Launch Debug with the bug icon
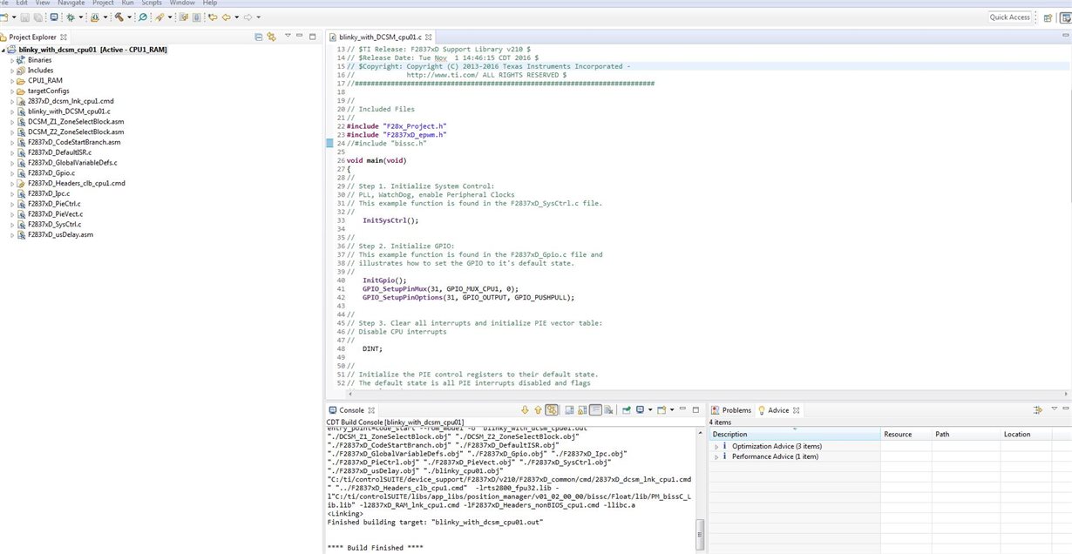This screenshot has width=1072, height=554. 71,17
